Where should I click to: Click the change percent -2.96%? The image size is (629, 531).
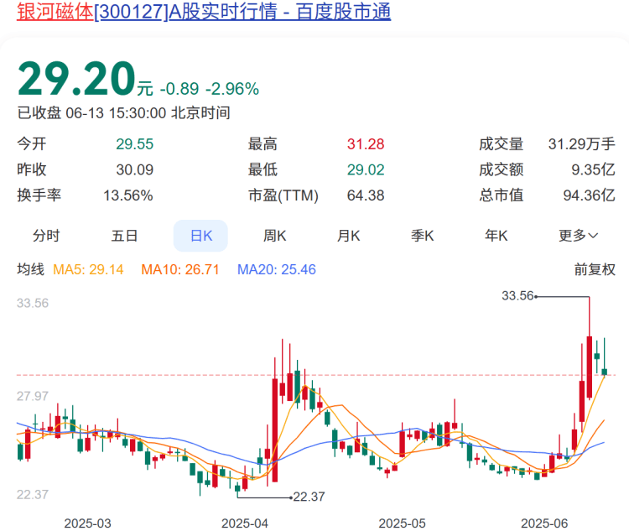(x=232, y=89)
